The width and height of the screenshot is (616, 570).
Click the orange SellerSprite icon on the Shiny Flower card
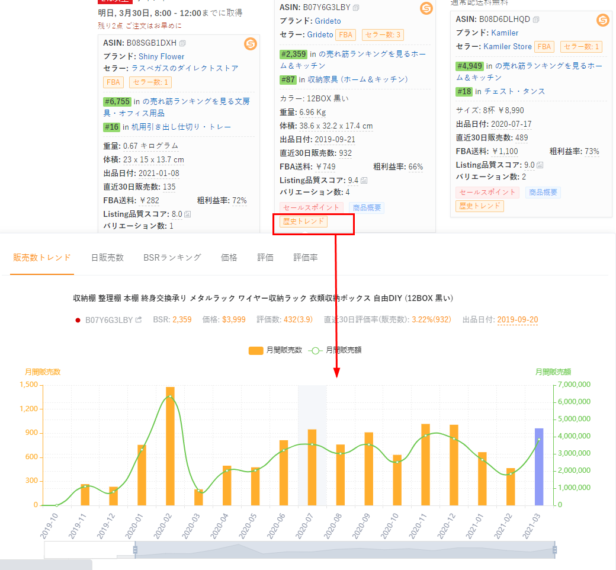click(251, 43)
